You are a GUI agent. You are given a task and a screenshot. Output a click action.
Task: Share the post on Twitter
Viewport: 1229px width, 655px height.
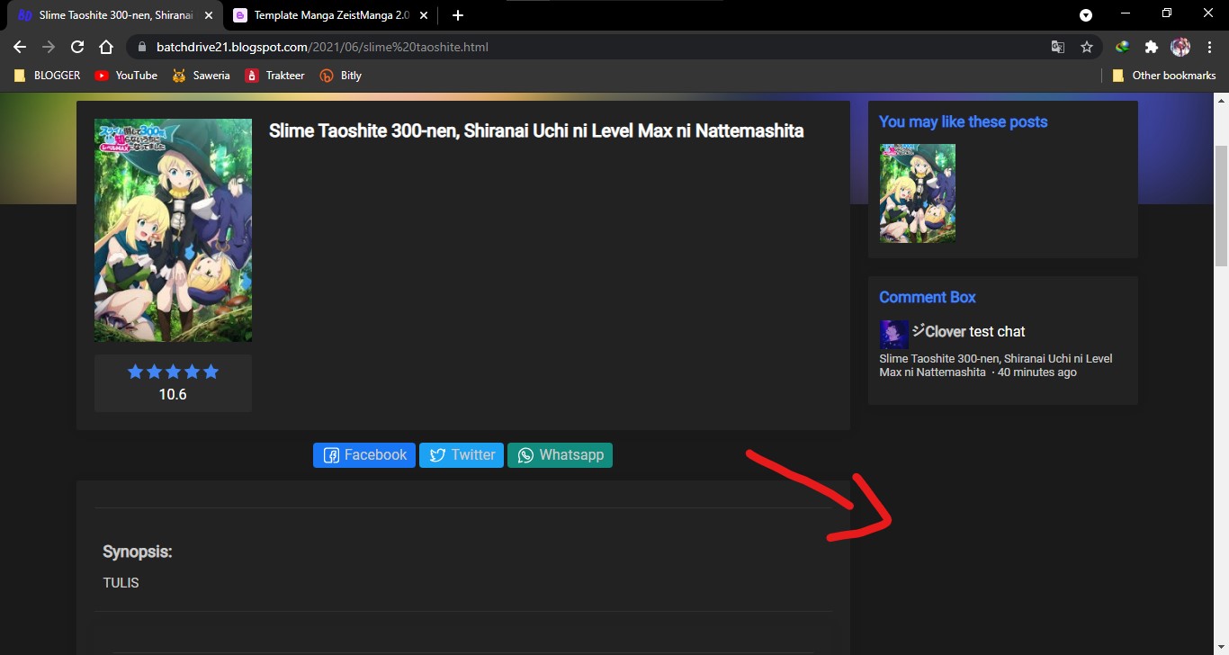pos(462,455)
